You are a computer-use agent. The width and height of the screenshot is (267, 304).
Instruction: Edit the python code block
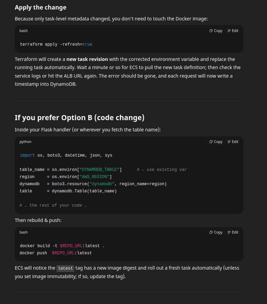233,142
